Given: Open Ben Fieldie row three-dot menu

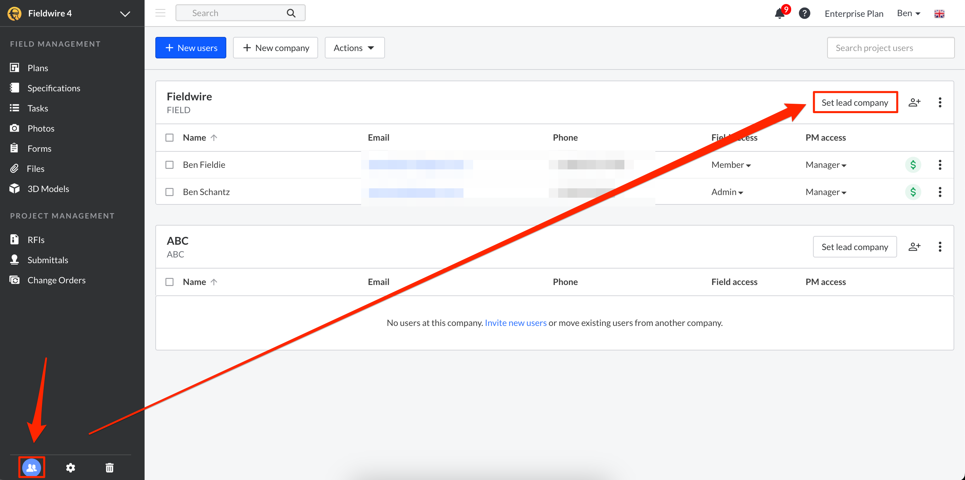Looking at the screenshot, I should tap(940, 164).
